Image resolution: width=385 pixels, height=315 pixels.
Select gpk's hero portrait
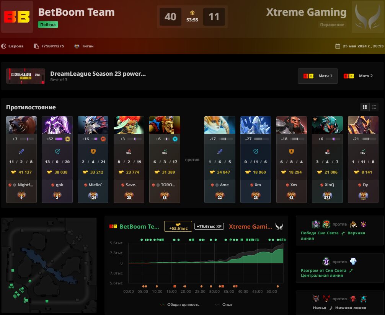click(57, 125)
